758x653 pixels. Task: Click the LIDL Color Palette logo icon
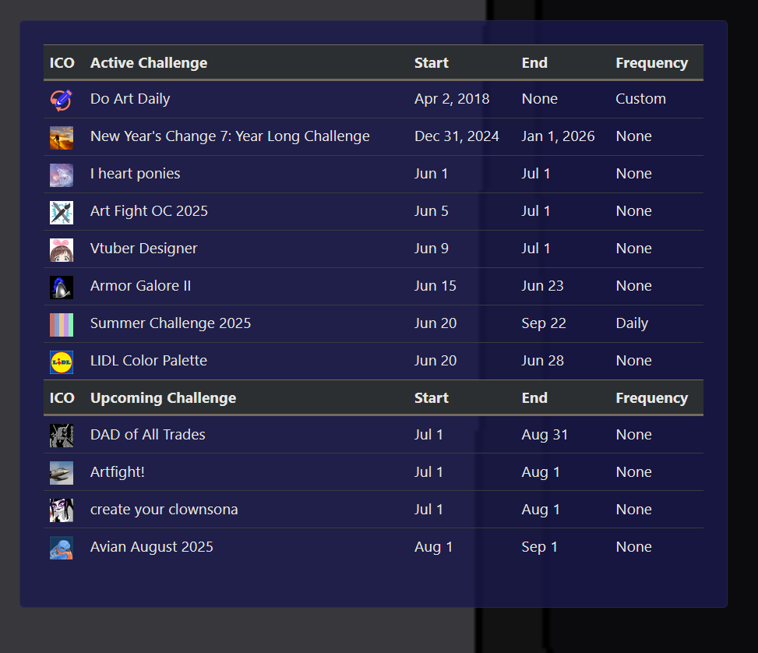tap(62, 362)
